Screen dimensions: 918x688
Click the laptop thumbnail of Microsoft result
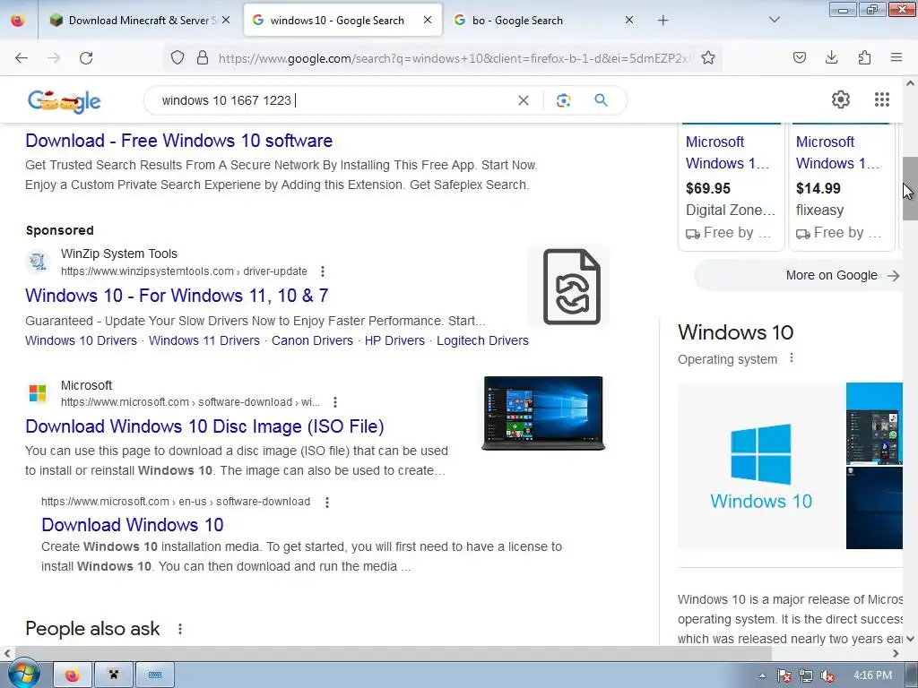(543, 413)
